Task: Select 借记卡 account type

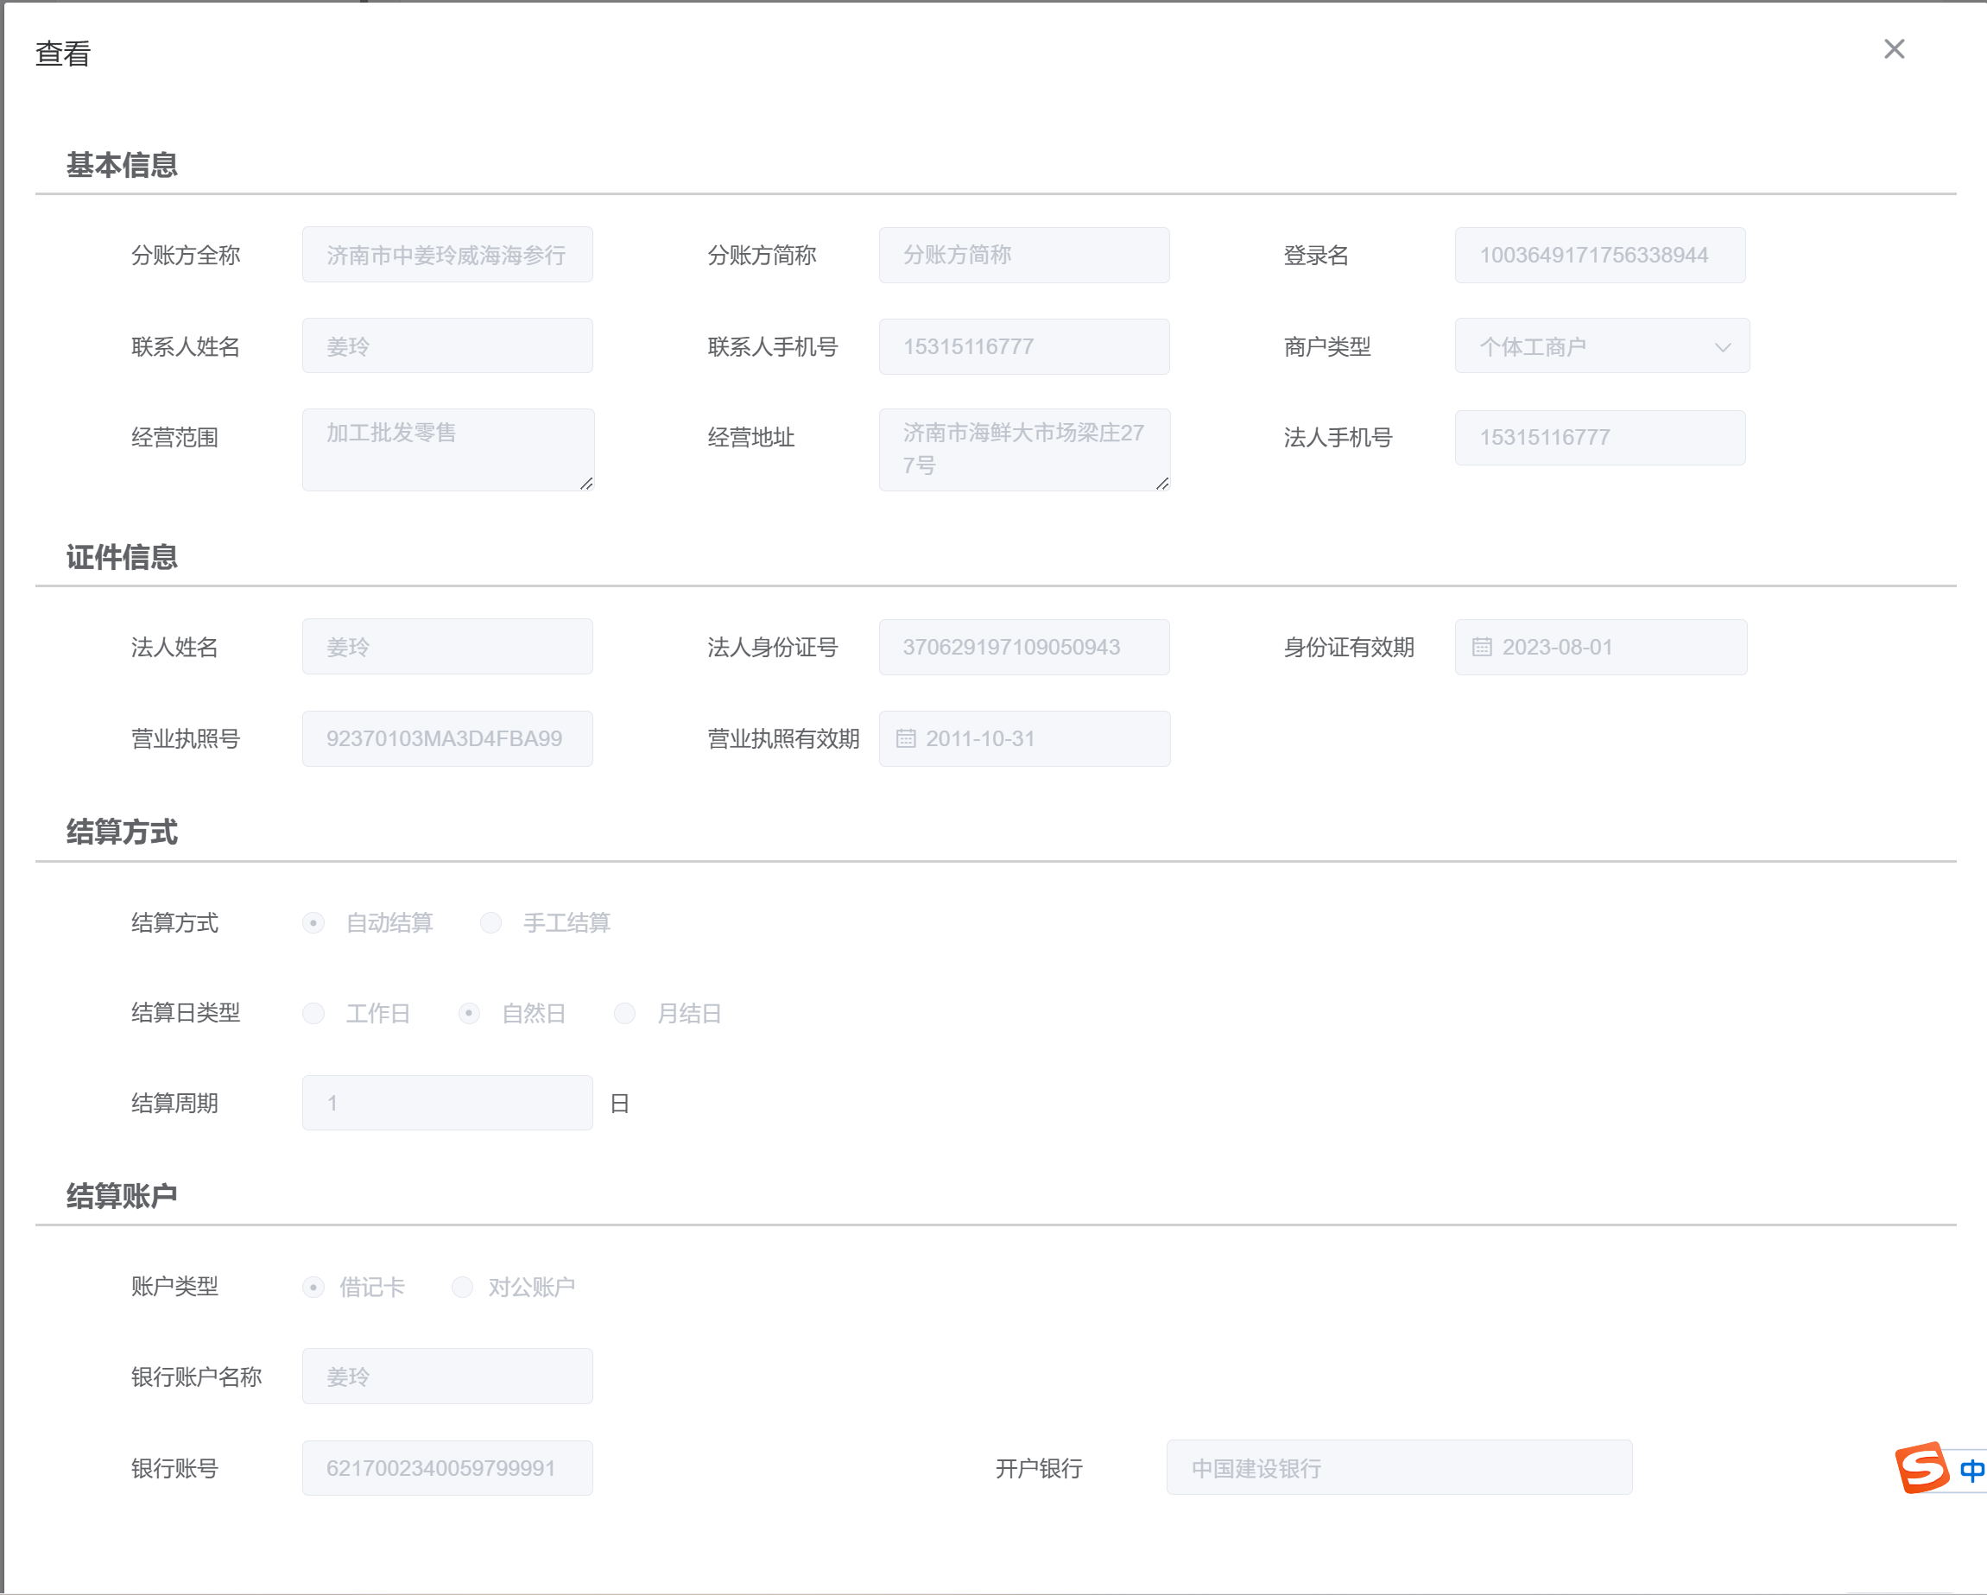Action: pos(313,1288)
